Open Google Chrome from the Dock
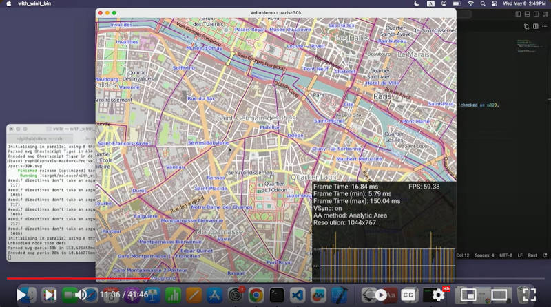 [x=256, y=295]
